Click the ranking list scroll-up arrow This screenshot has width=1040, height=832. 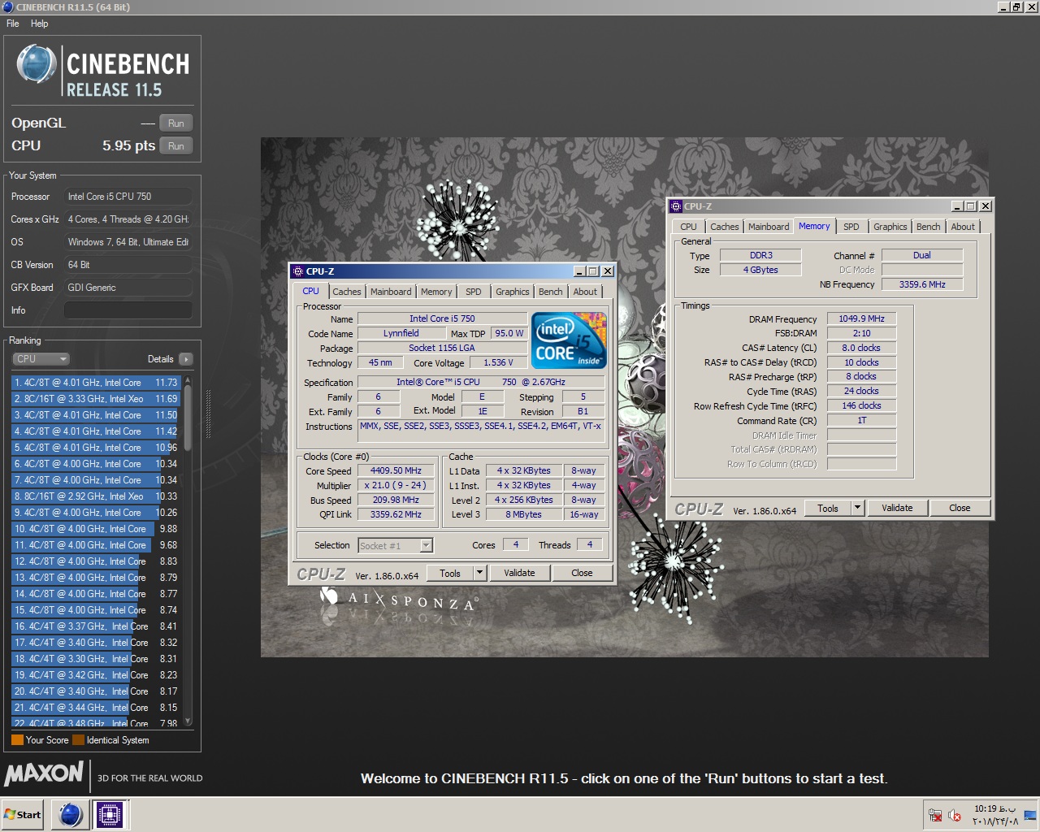[188, 380]
